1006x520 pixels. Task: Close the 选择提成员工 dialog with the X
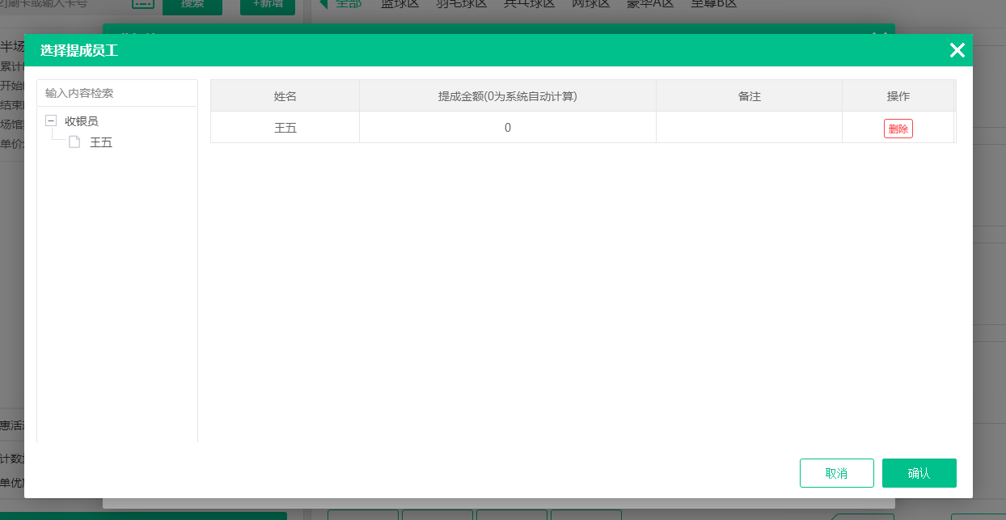tap(957, 50)
